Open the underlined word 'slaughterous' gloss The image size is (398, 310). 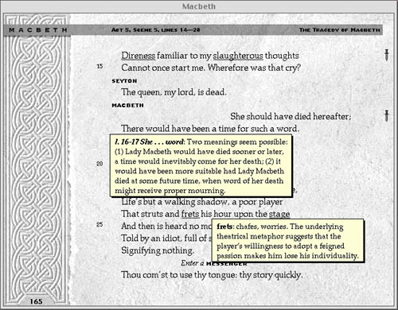pos(238,56)
